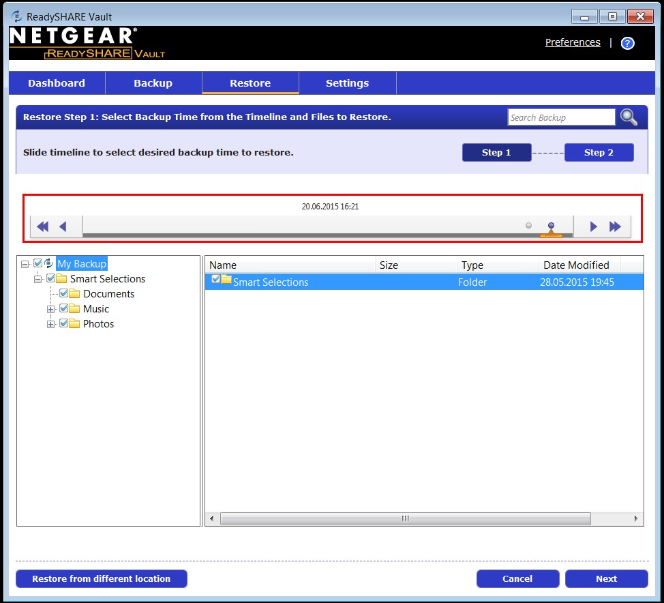Jump to latest backup with double-right arrow
This screenshot has height=603, width=664.
pos(615,226)
